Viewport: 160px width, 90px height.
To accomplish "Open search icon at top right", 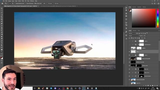I will click(152, 3).
